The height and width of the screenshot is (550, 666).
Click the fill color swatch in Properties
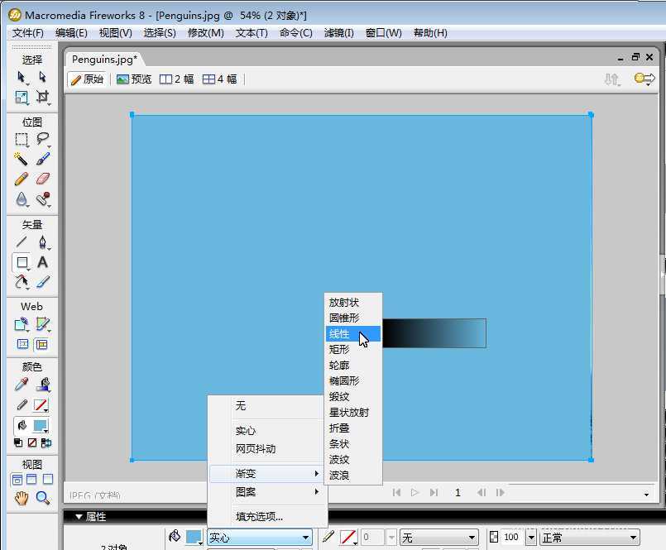click(191, 536)
